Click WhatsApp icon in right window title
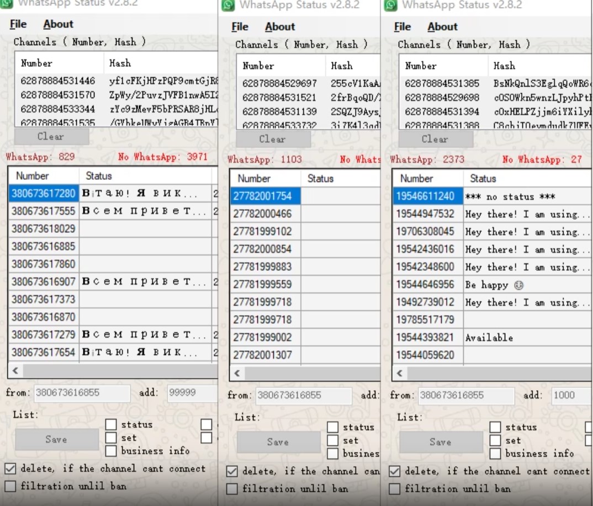 390,6
